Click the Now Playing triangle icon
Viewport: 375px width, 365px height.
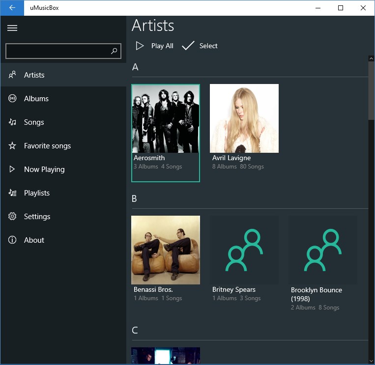click(12, 169)
